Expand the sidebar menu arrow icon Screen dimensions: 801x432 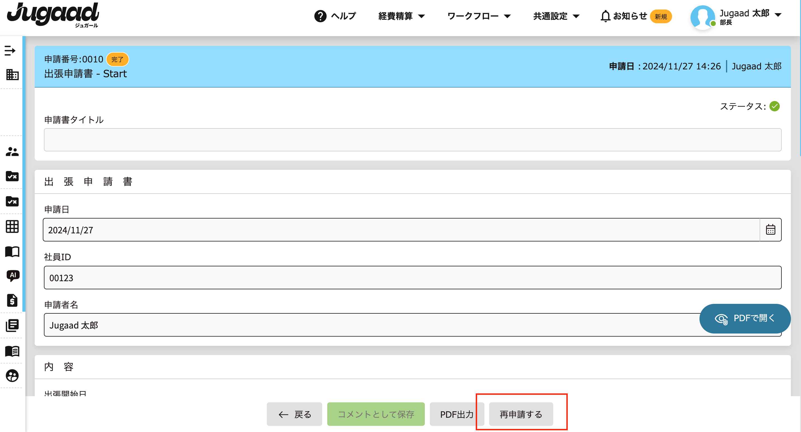point(10,50)
